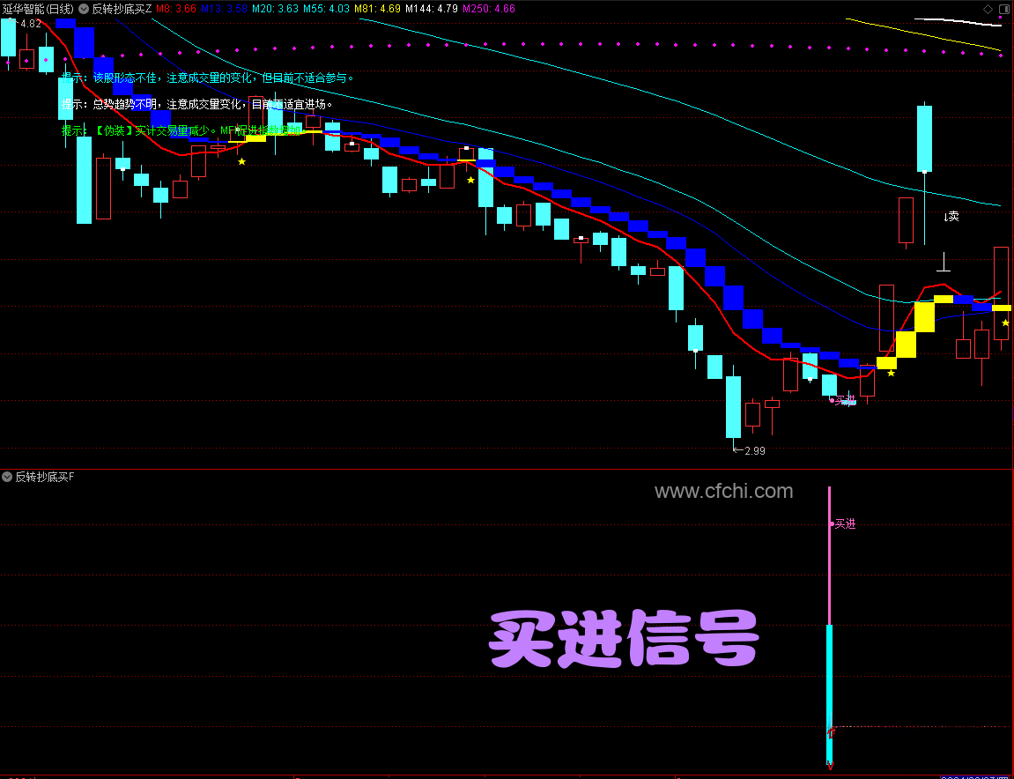Click the 4.82 high price label
This screenshot has width=1014, height=779.
pyautogui.click(x=31, y=24)
